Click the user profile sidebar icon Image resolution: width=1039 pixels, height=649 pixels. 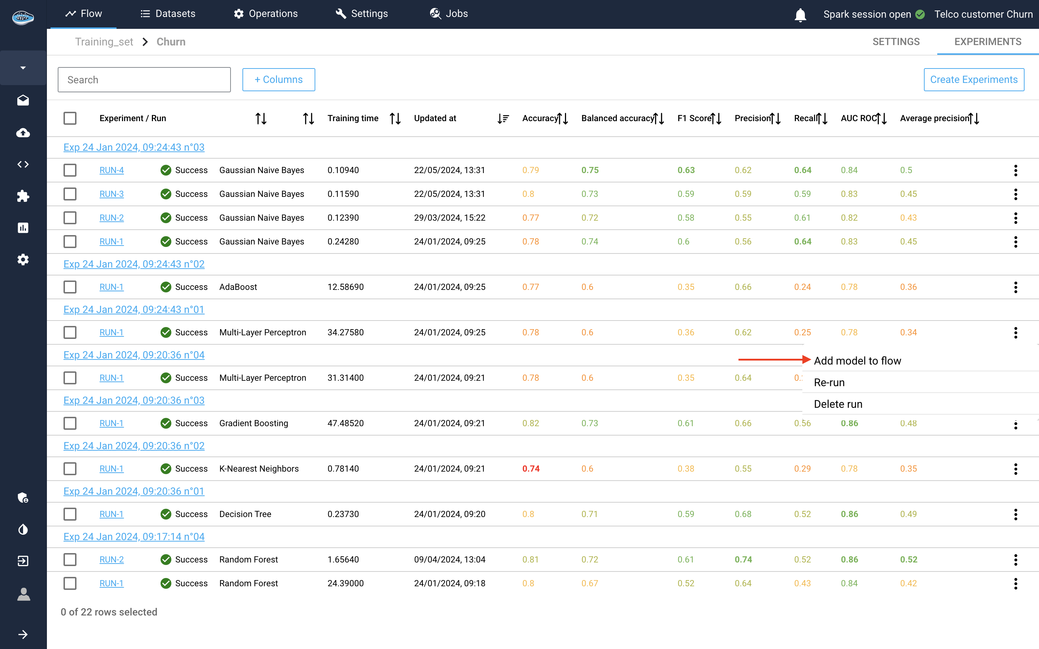point(23,594)
